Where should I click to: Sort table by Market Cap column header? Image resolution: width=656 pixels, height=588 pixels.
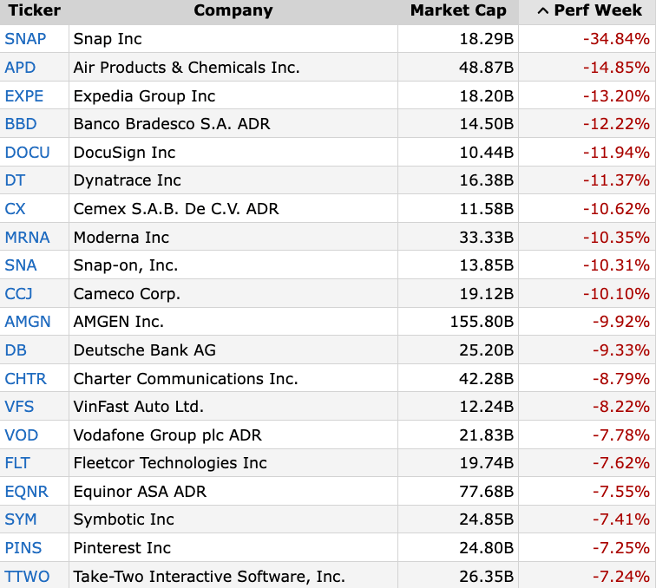[458, 10]
